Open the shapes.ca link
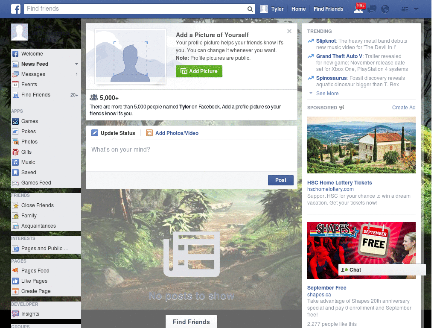 (319, 295)
